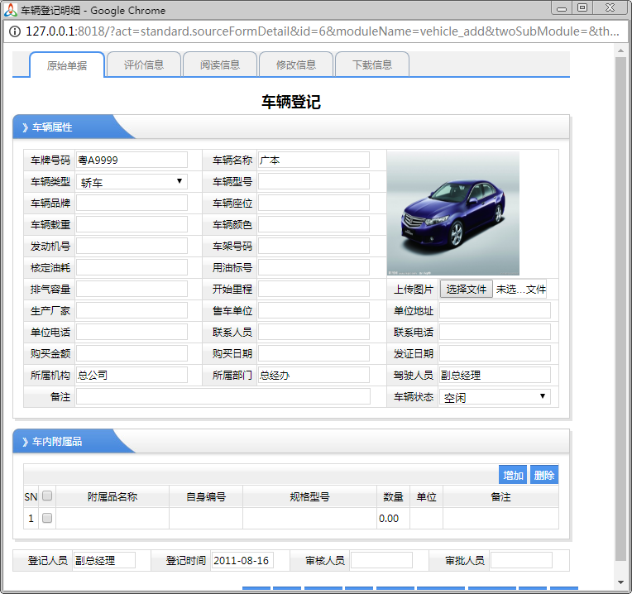Click the 删除 button in accessories table

pos(543,475)
